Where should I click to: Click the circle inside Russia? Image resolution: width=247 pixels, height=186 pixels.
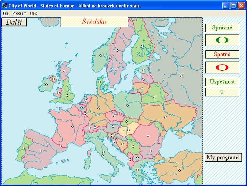tap(181, 76)
